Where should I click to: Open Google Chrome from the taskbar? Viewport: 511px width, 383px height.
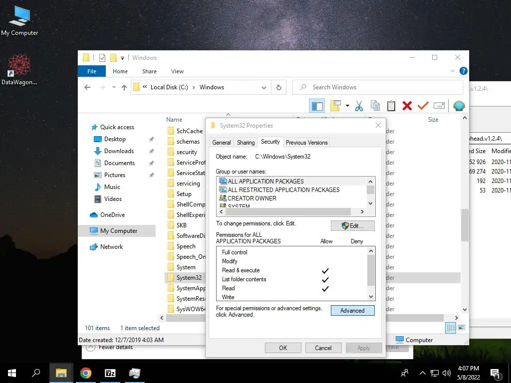pyautogui.click(x=86, y=373)
